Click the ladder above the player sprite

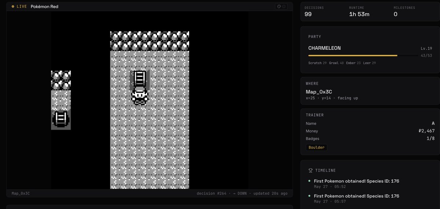coord(140,79)
